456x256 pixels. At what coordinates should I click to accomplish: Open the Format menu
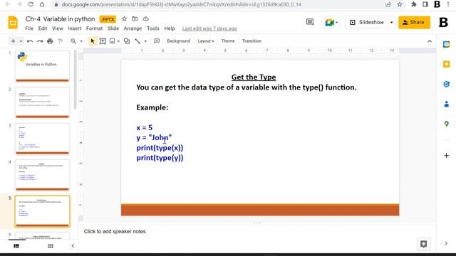(x=95, y=28)
